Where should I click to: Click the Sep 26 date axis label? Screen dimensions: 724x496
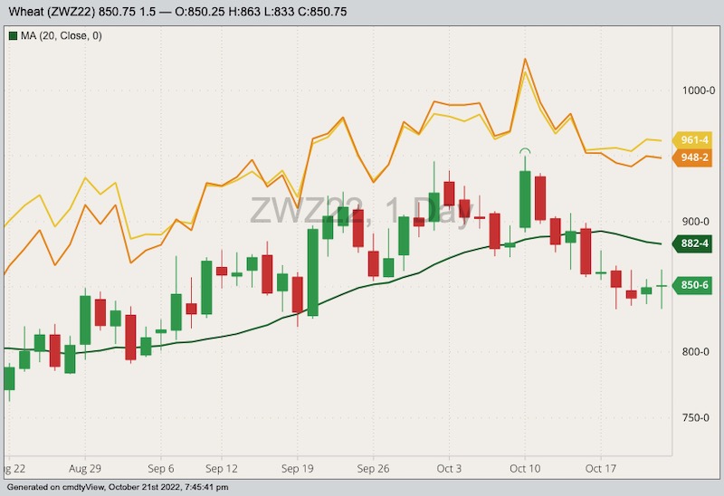[373, 469]
